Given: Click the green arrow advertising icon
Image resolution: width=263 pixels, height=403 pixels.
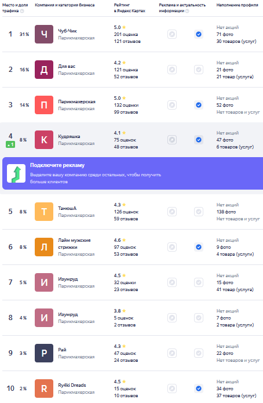Looking at the screenshot, I should (x=16, y=173).
